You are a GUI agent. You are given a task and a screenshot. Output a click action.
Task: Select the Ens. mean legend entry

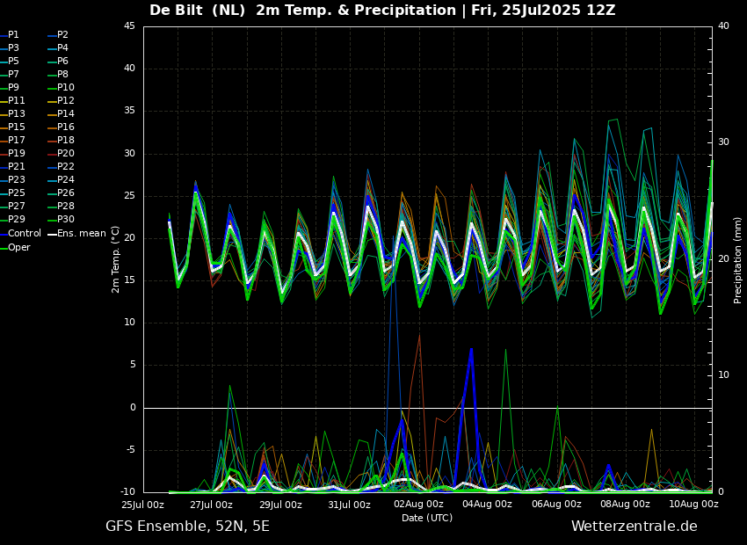[x=81, y=233]
